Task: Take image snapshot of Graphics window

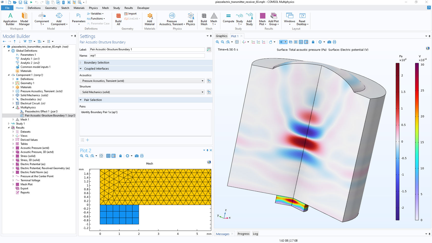Action: [x=329, y=42]
